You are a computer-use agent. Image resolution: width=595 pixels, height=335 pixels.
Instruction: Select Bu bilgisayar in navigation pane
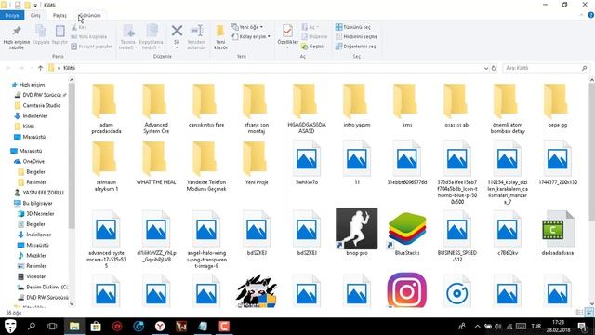37,203
